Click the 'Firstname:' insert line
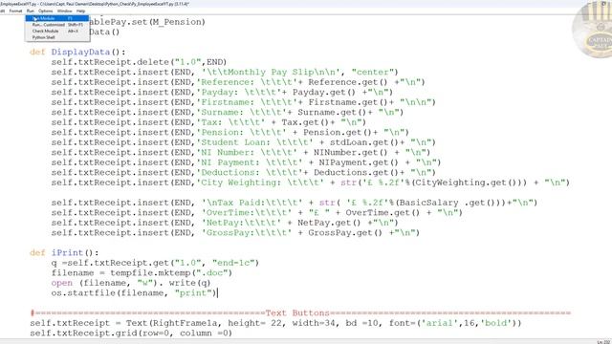Viewport: 612px width, 344px height. pos(243,102)
